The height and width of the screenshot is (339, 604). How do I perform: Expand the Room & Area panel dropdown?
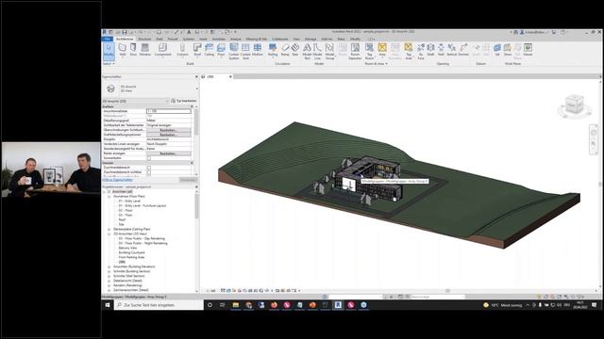377,64
